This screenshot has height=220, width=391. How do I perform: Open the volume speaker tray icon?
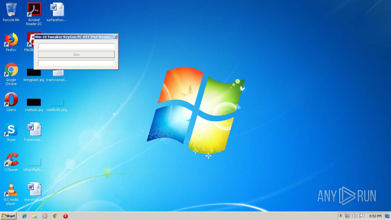pyautogui.click(x=355, y=216)
